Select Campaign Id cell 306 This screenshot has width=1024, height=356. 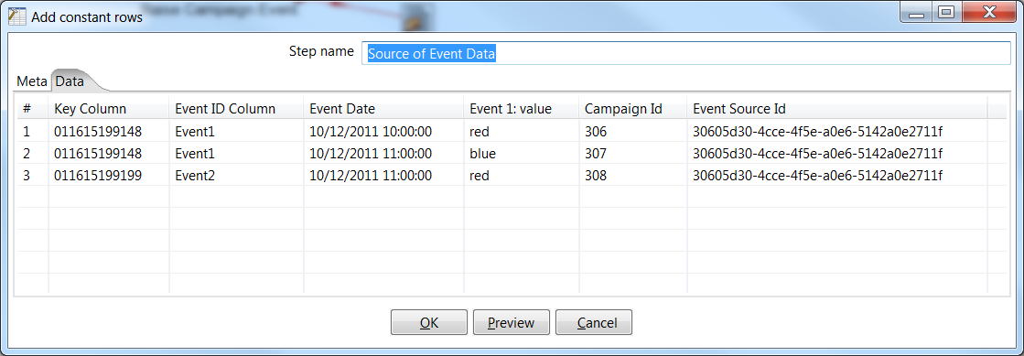[x=633, y=132]
